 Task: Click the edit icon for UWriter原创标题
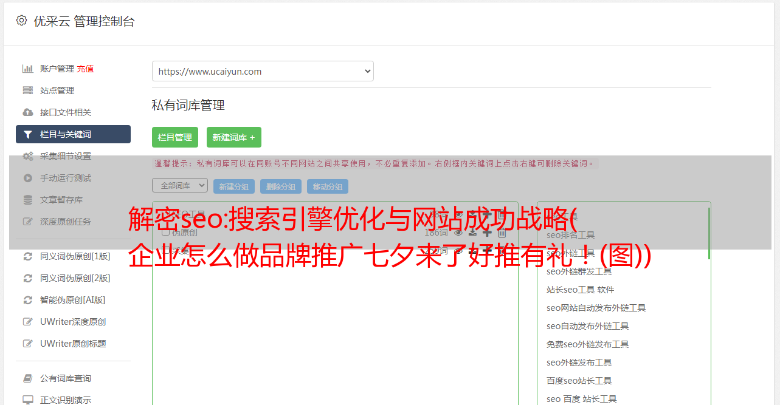(x=28, y=344)
